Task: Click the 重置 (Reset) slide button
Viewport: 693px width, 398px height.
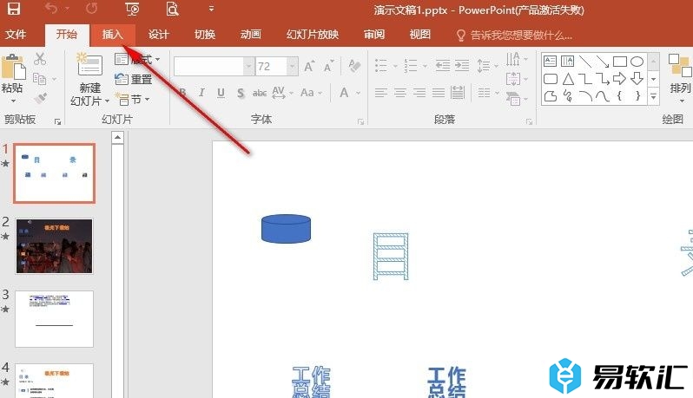Action: 133,80
